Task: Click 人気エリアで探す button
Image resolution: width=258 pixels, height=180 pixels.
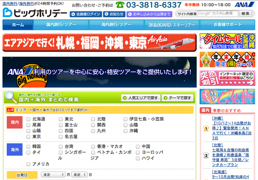Action: [141, 98]
